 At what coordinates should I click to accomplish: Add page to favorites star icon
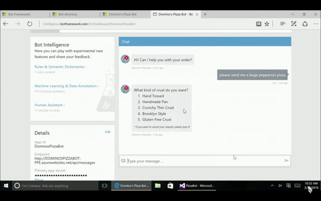(x=267, y=24)
